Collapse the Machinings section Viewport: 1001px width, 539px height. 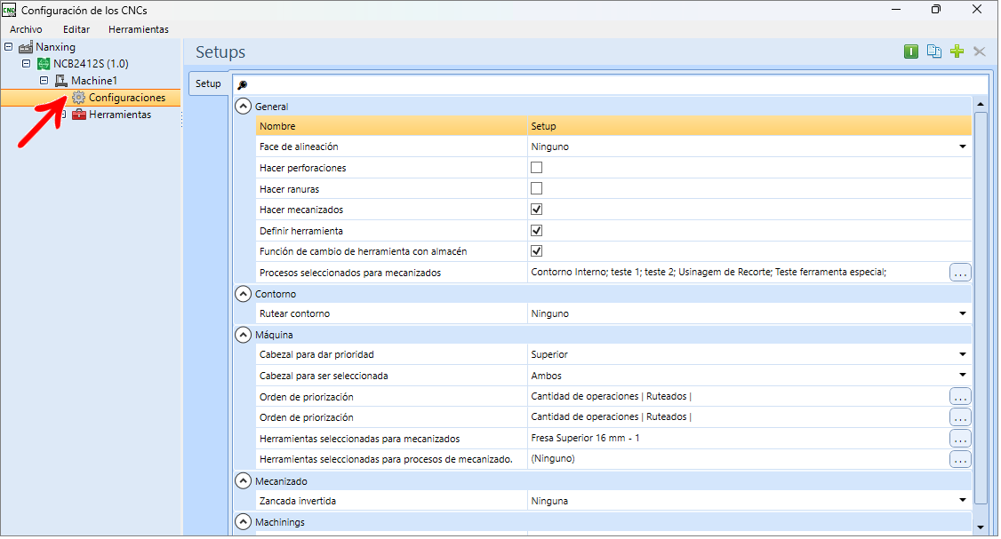click(x=244, y=522)
